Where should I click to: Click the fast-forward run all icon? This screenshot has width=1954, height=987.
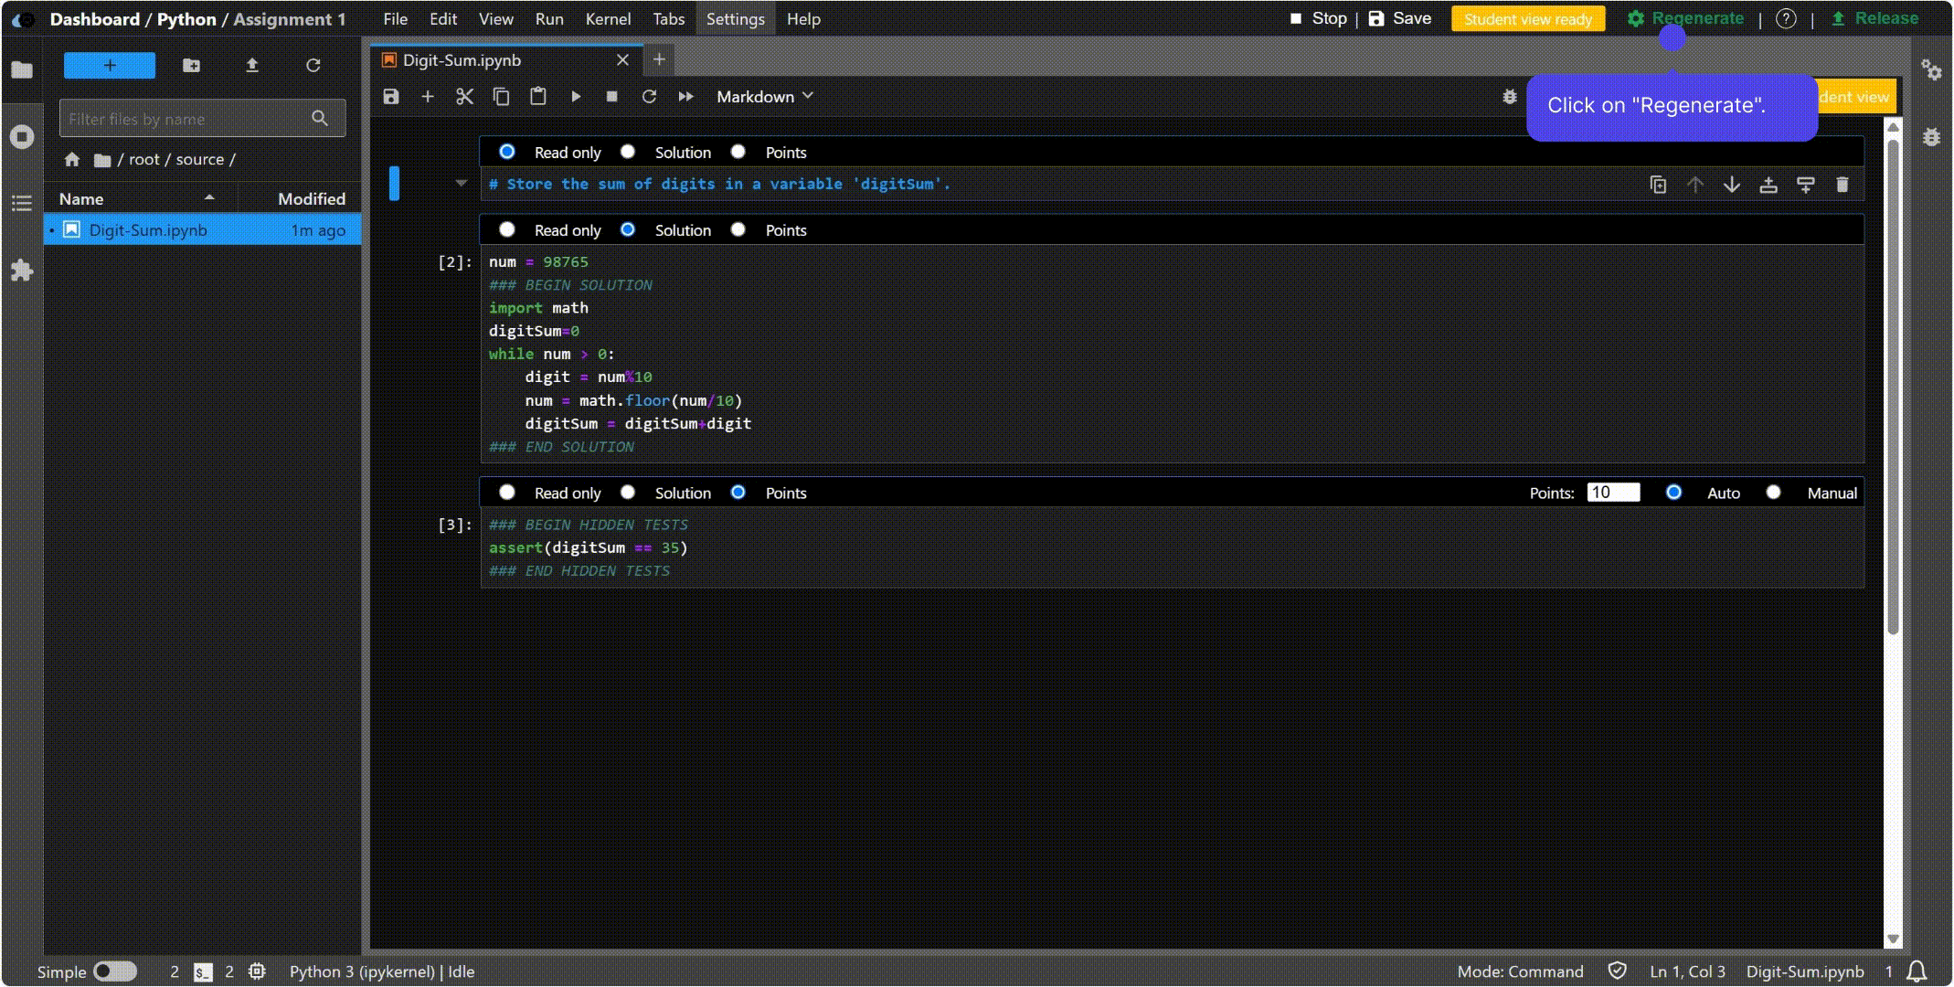685,97
